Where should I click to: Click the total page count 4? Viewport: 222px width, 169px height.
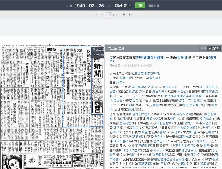pos(117,15)
